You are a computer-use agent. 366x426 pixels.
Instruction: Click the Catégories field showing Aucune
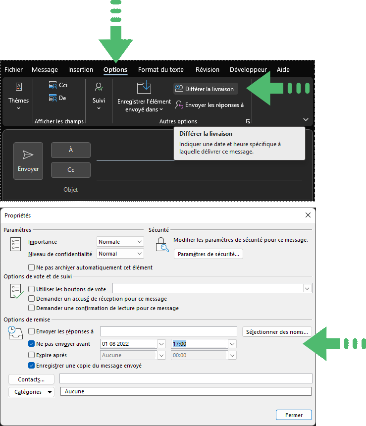coord(186,391)
